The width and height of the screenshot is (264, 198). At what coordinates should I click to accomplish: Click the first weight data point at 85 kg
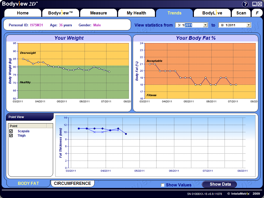(x=23, y=59)
